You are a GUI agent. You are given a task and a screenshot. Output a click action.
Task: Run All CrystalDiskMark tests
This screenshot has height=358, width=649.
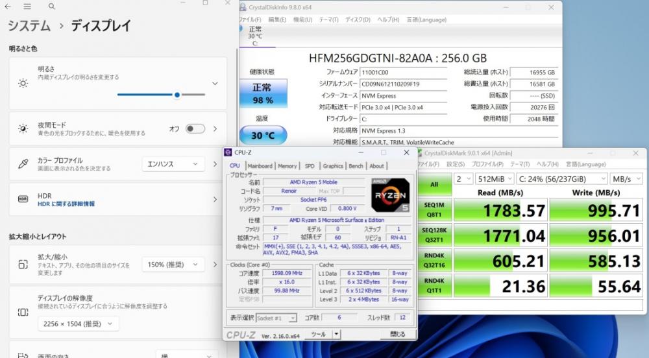[x=434, y=184]
